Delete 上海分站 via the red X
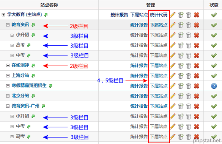The width and height of the screenshot is (222, 144). [x=197, y=76]
